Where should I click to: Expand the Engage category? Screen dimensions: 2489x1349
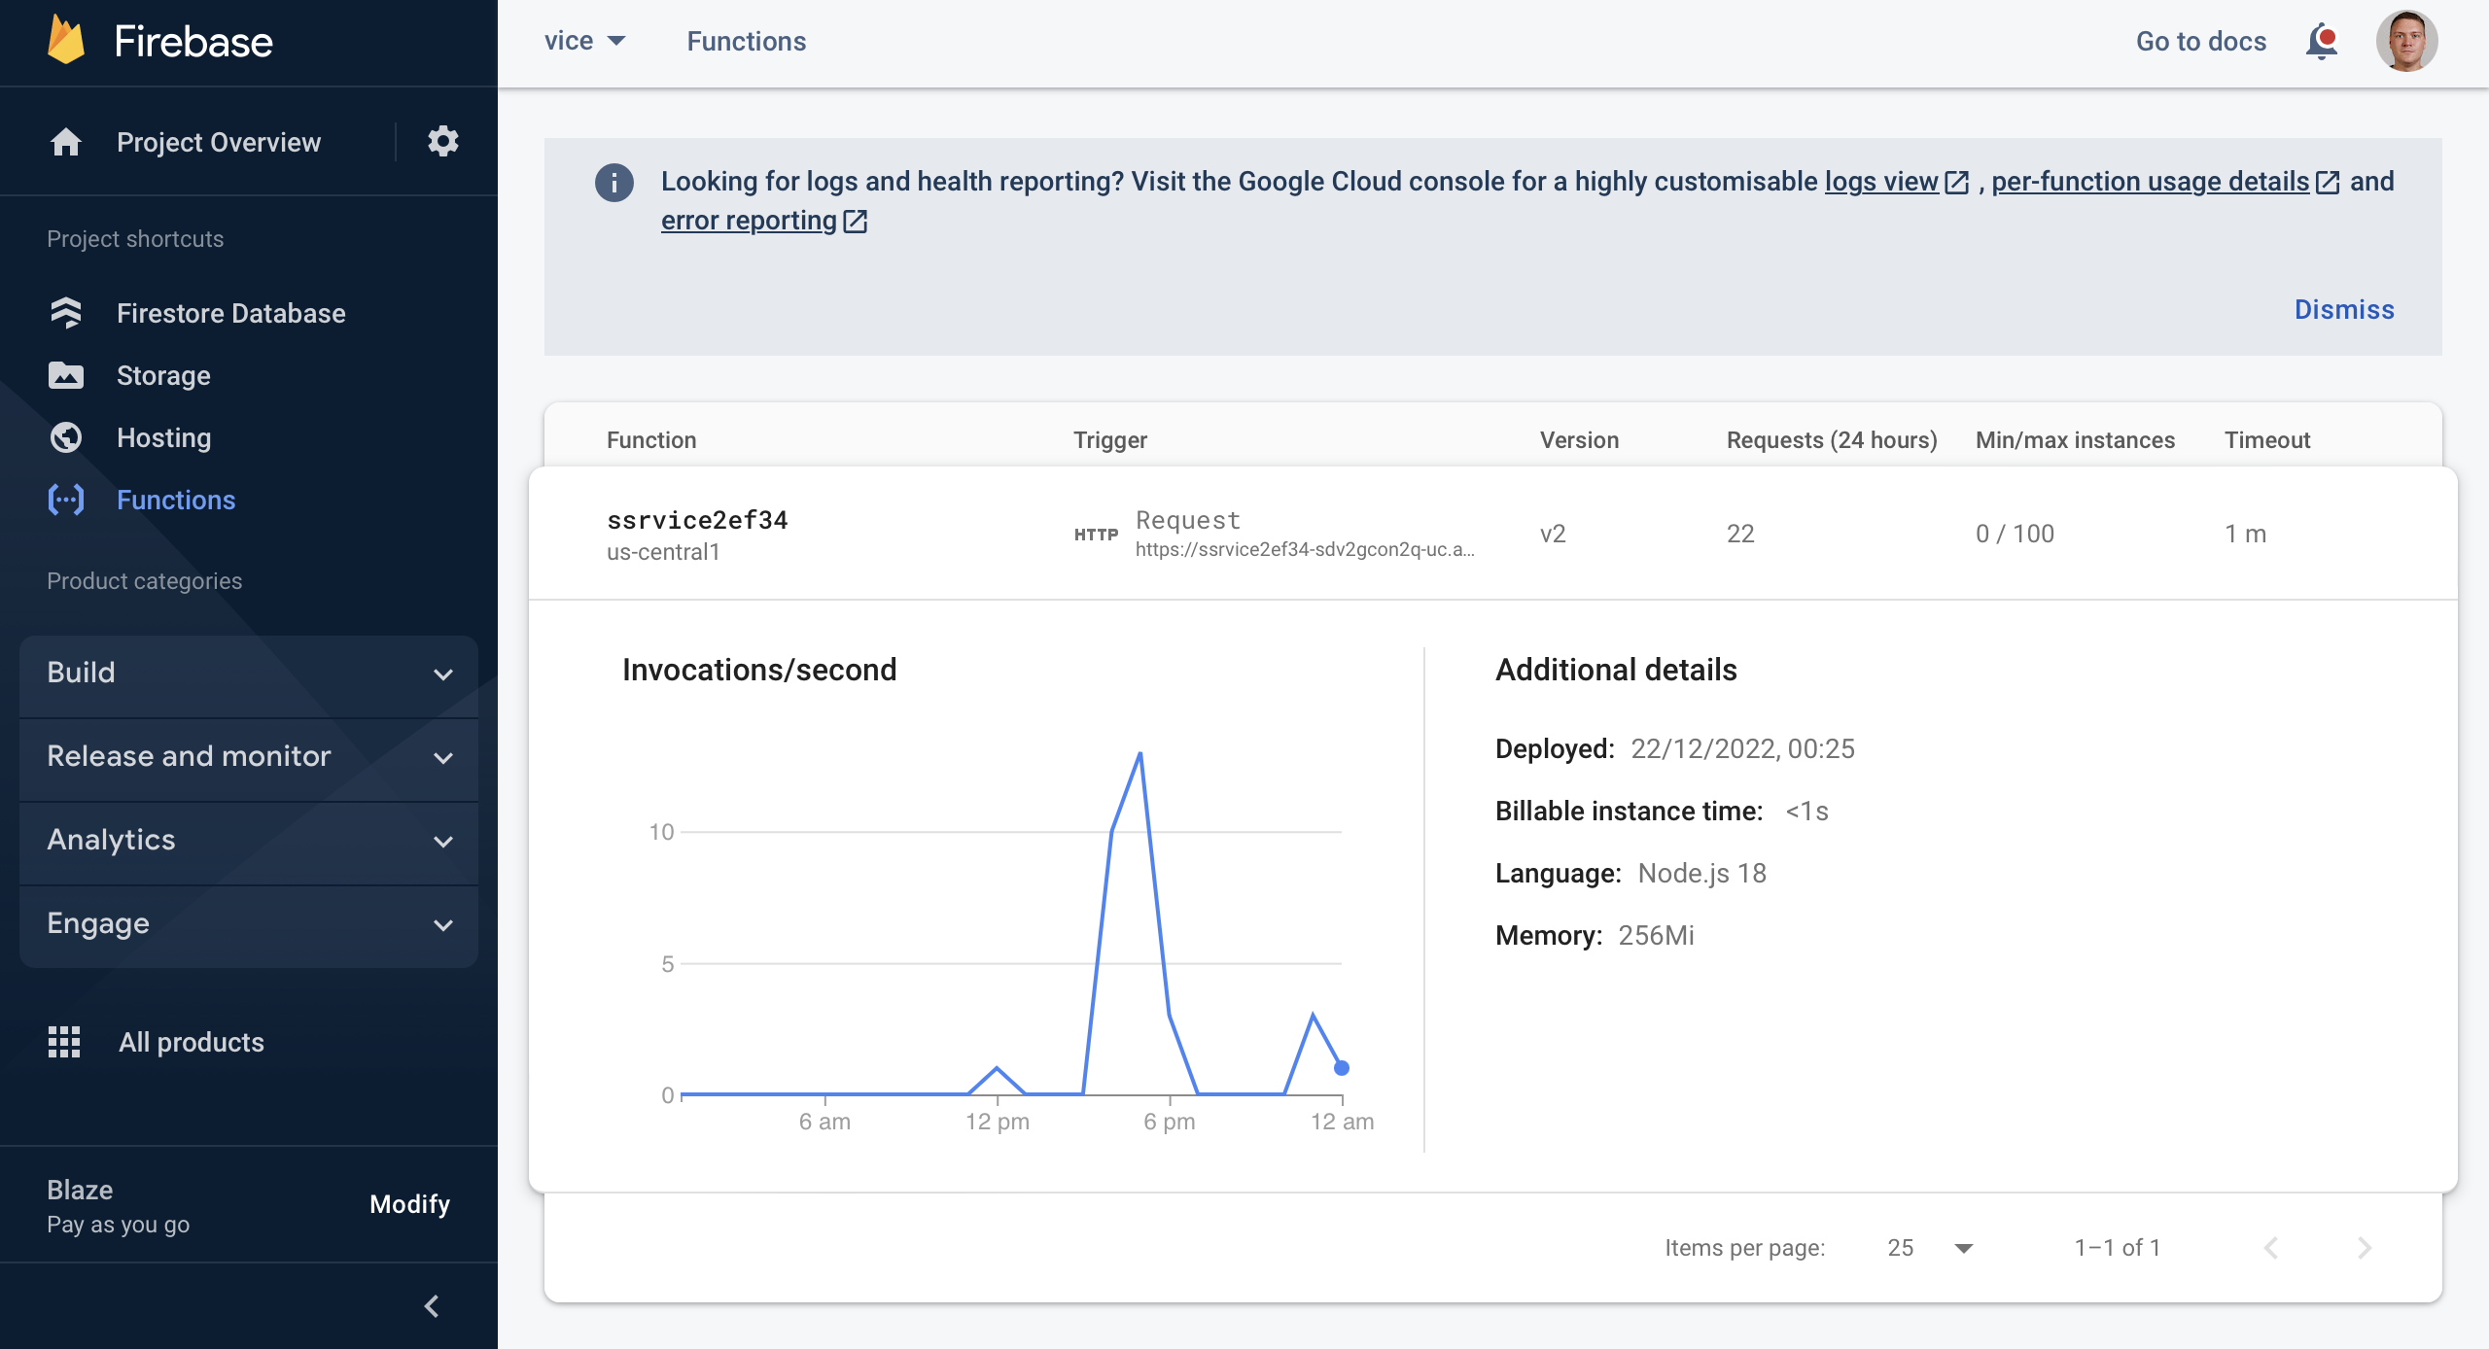tap(249, 923)
